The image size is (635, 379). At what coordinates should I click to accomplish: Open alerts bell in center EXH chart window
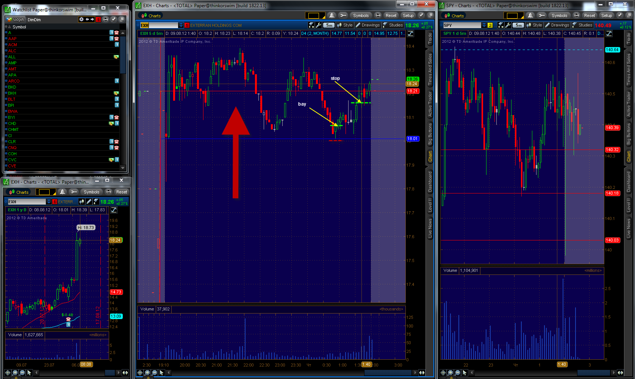tap(332, 16)
